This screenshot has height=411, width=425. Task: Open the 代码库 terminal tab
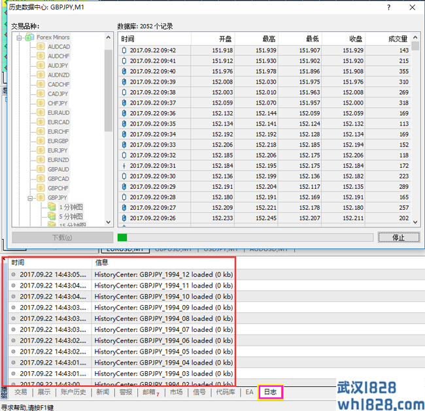pos(226,392)
